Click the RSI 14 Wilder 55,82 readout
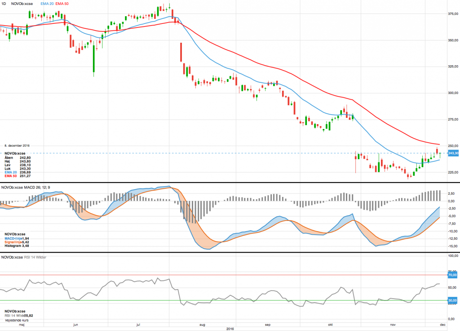 [x=19, y=316]
